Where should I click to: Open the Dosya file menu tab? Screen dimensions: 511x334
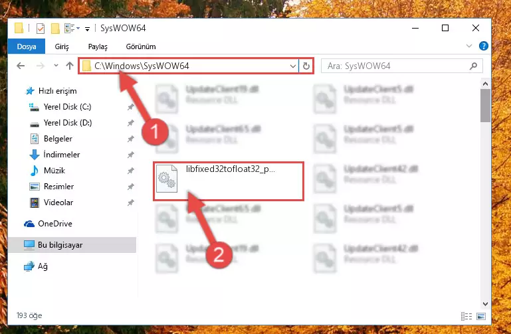tap(27, 46)
